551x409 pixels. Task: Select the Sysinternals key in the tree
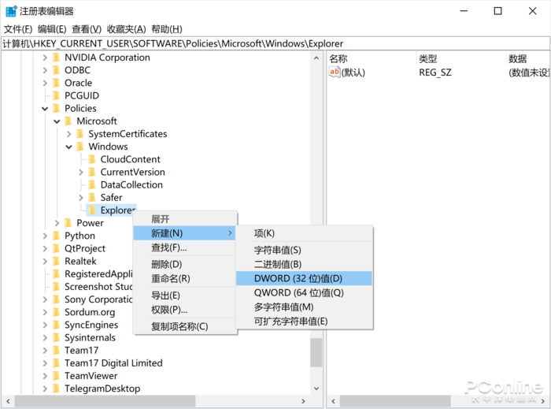[x=90, y=338]
